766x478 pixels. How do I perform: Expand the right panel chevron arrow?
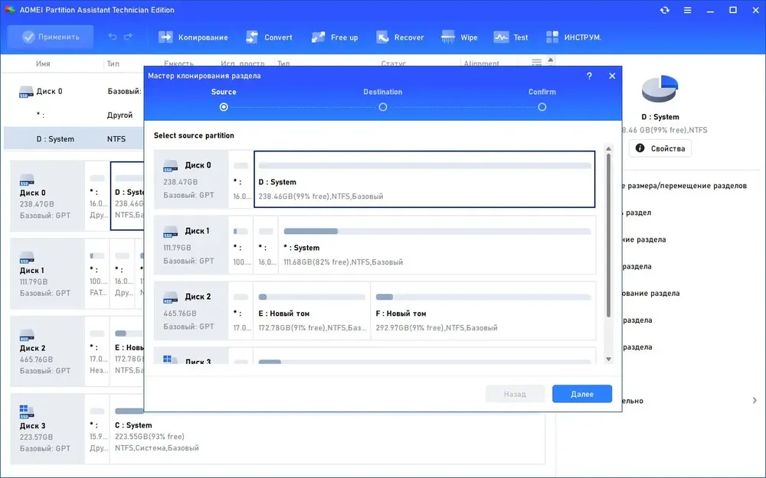click(755, 401)
